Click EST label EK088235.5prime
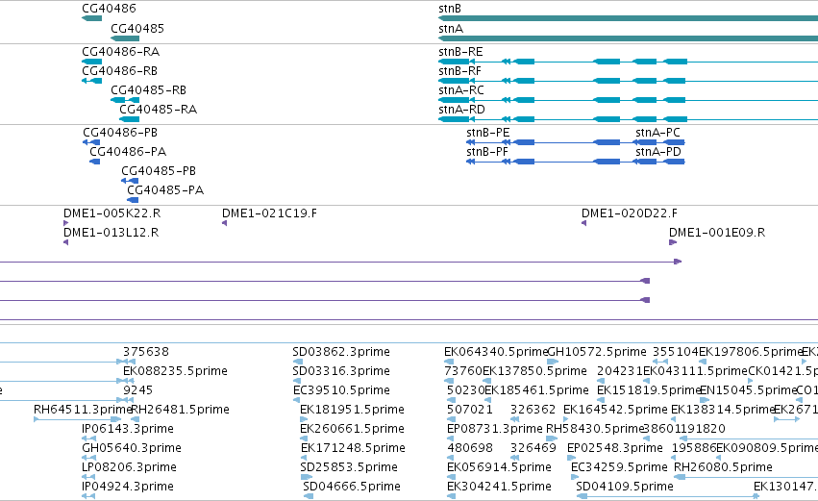The width and height of the screenshot is (818, 501). point(175,371)
